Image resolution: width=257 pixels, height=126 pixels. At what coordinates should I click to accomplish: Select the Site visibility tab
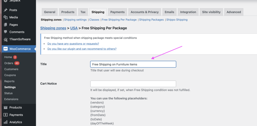(211, 12)
